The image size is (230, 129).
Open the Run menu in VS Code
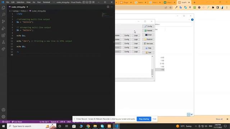pyautogui.click(x=39, y=2)
